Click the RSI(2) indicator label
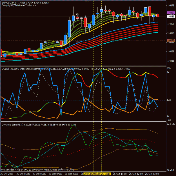This screenshot has height=176, width=176. [98, 69]
